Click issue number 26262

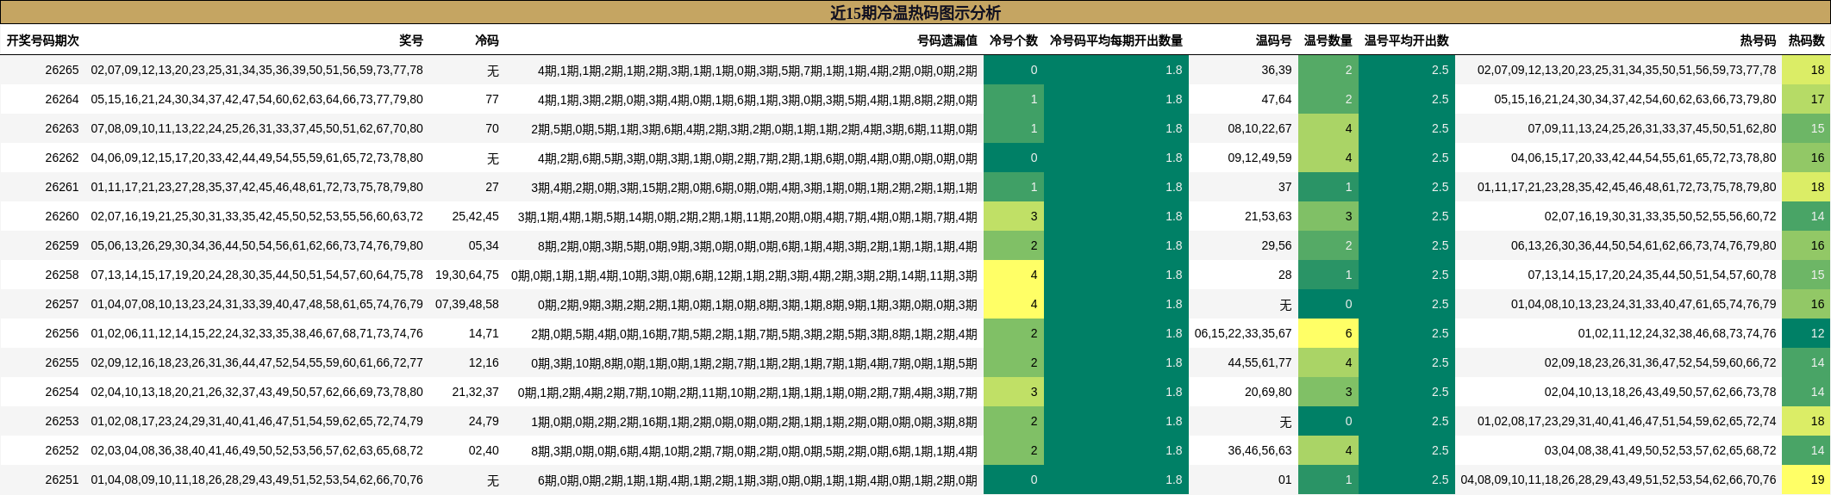[x=62, y=158]
